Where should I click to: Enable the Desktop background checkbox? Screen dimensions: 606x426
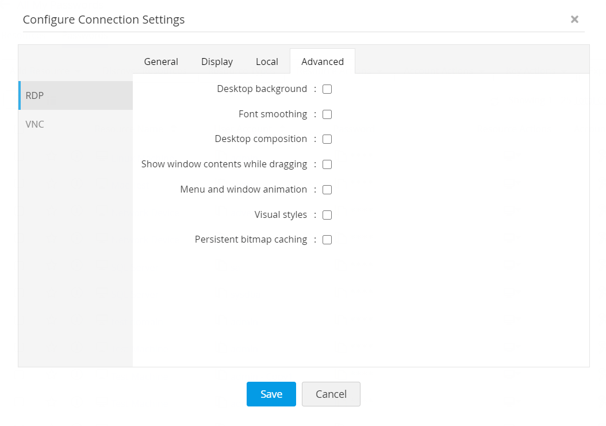coord(327,89)
